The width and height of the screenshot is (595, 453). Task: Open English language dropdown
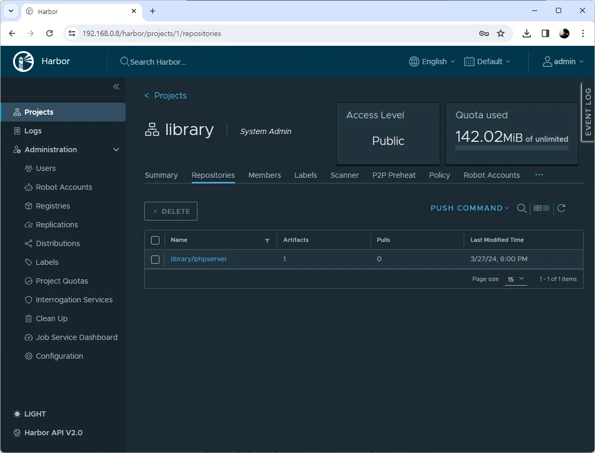432,62
